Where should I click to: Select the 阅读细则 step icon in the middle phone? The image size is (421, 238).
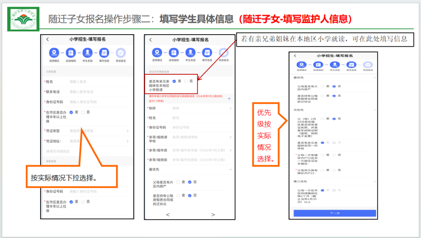pyautogui.click(x=174, y=52)
